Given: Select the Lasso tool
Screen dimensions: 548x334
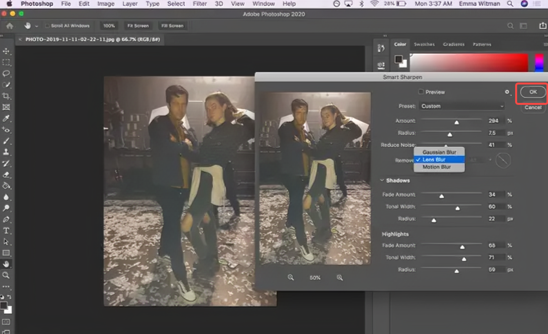Looking at the screenshot, I should click(x=6, y=74).
